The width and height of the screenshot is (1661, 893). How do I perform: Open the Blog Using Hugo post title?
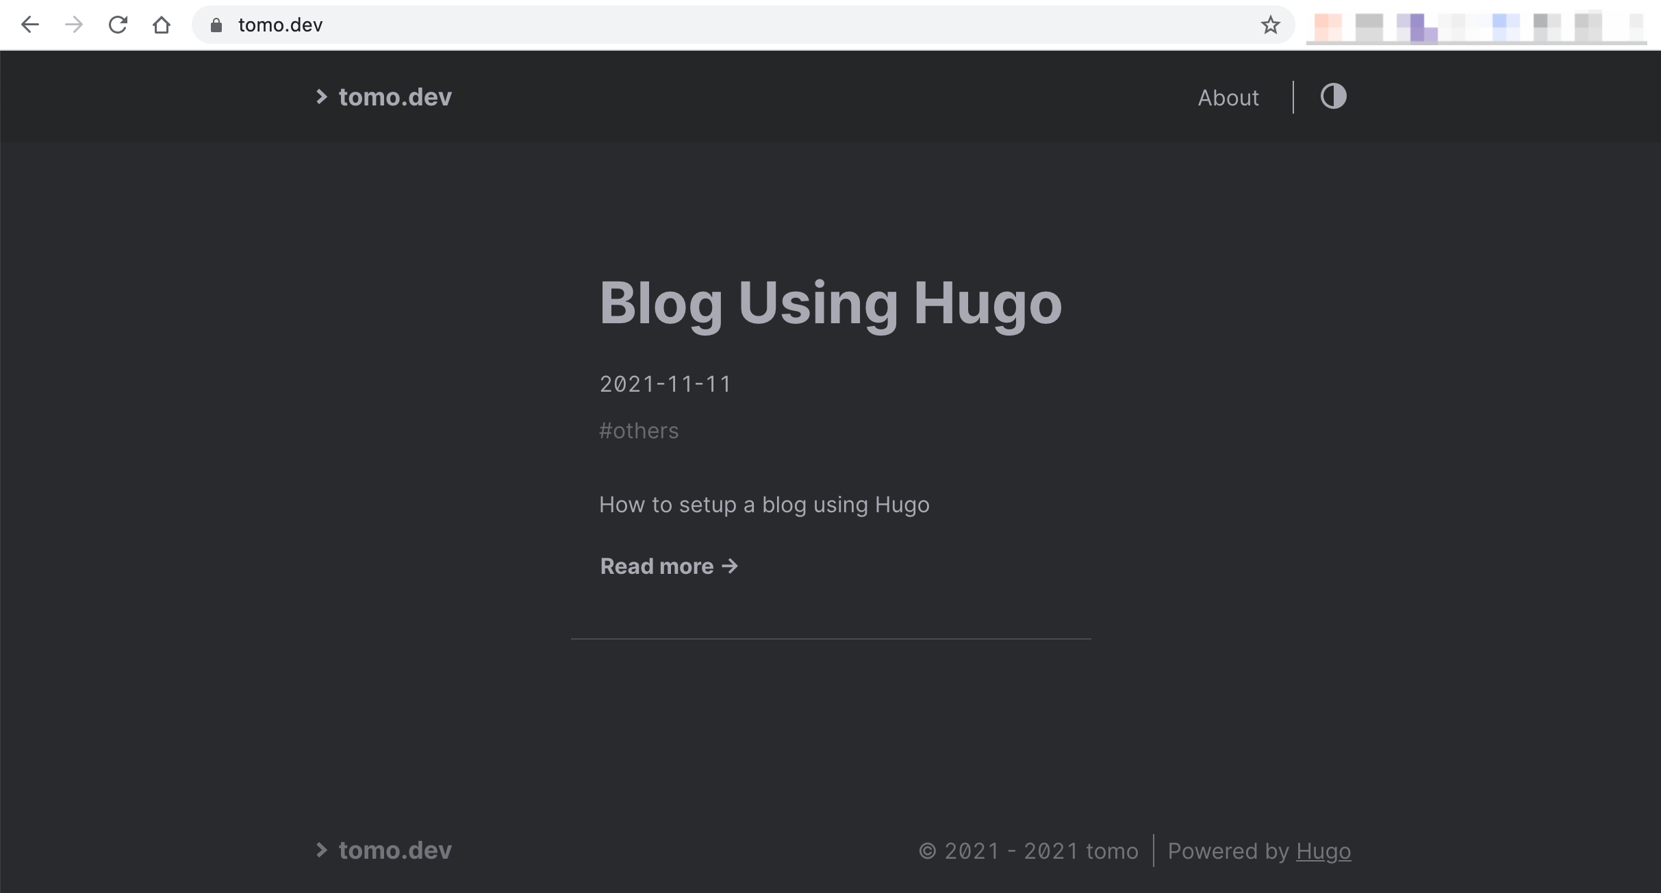[830, 303]
